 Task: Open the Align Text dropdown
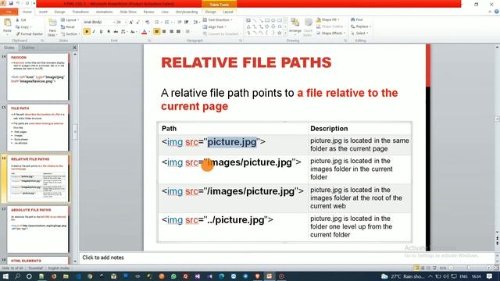(214, 27)
